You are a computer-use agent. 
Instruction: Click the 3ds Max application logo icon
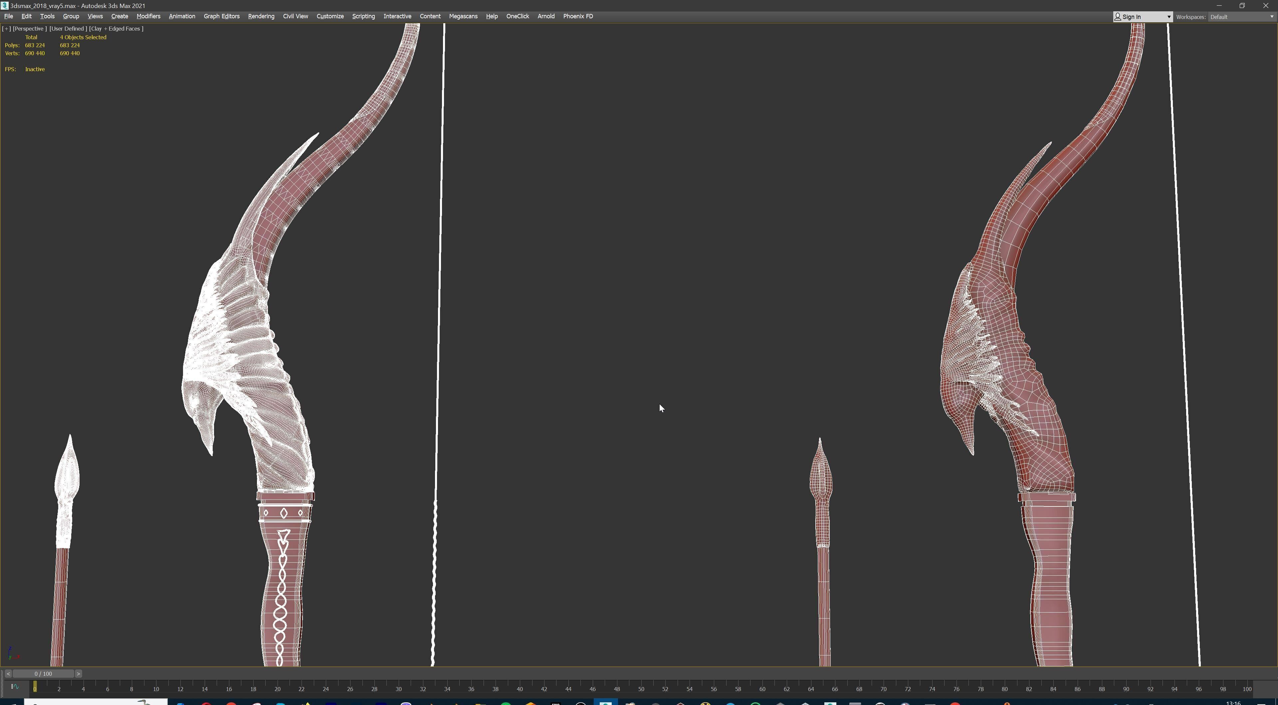[4, 5]
